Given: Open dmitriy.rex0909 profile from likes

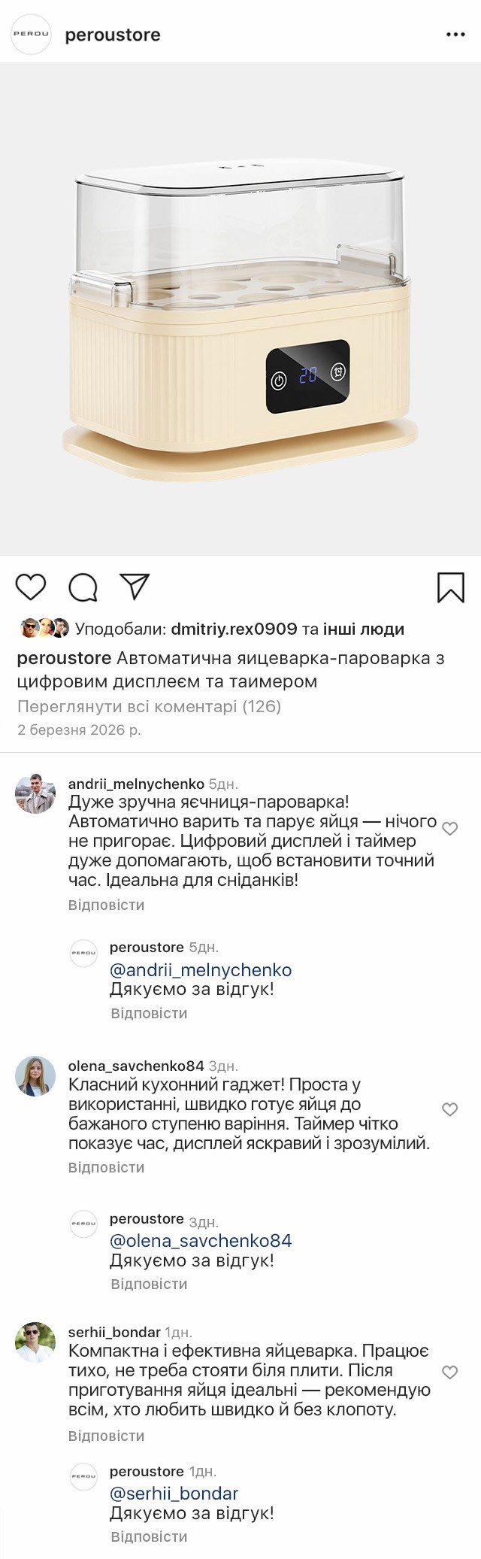Looking at the screenshot, I should (234, 629).
